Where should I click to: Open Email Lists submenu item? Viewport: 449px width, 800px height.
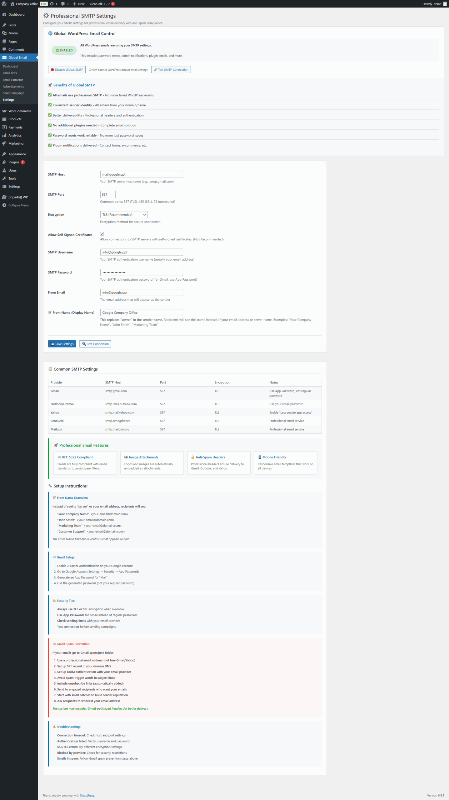coord(10,73)
